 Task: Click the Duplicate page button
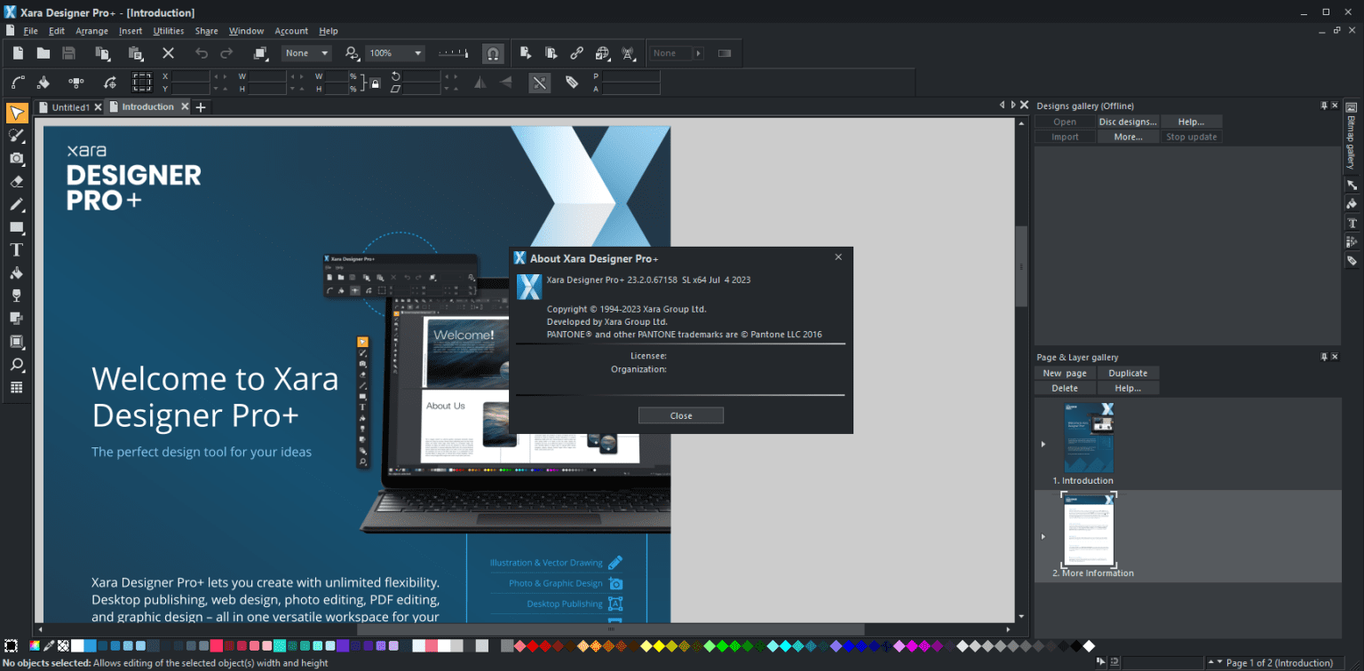point(1128,373)
